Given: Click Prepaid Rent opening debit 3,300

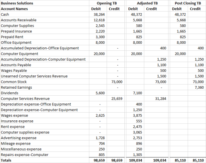Looking at the screenshot, I should pyautogui.click(x=100, y=37).
